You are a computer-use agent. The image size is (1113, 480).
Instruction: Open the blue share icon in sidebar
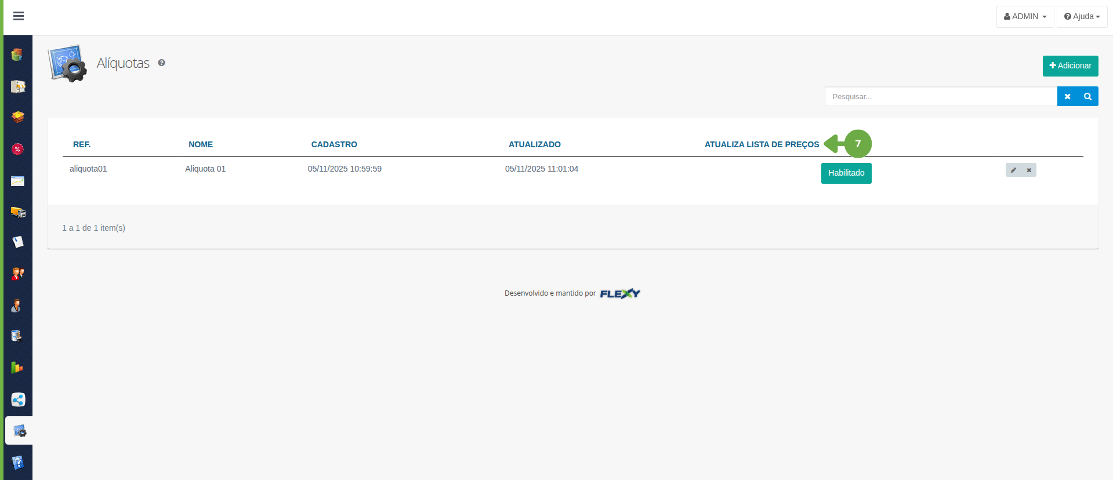pos(18,399)
